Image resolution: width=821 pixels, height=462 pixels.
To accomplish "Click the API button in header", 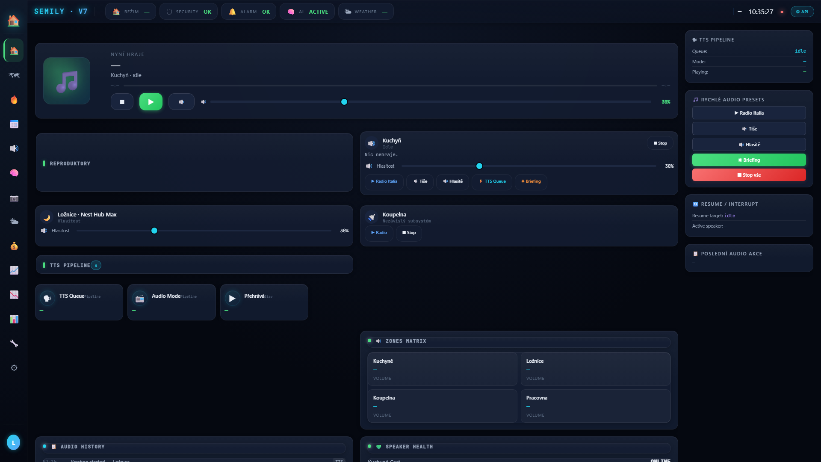I will click(802, 12).
